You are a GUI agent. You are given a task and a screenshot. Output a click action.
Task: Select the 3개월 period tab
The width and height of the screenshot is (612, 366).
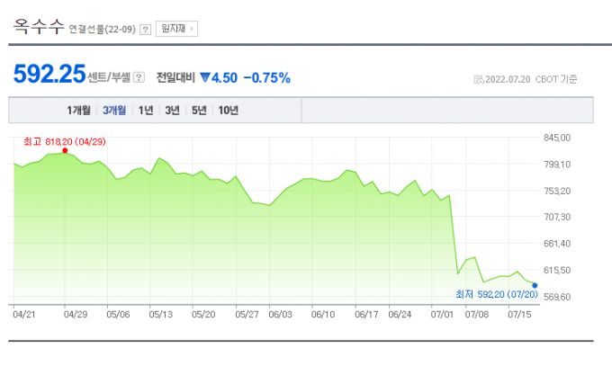pyautogui.click(x=114, y=111)
